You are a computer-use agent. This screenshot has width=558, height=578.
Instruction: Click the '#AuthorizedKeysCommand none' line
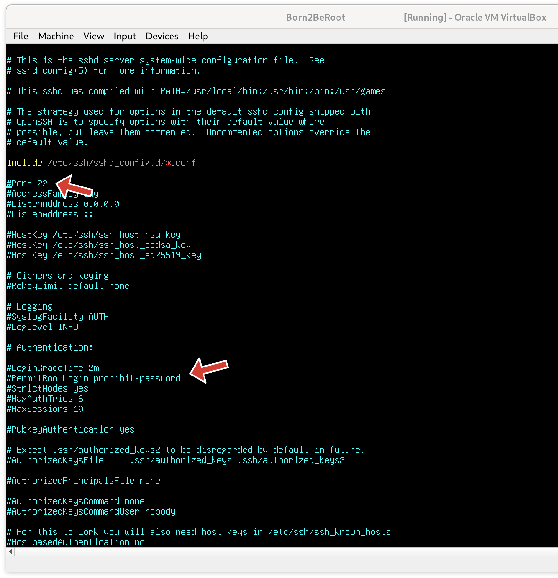(76, 501)
